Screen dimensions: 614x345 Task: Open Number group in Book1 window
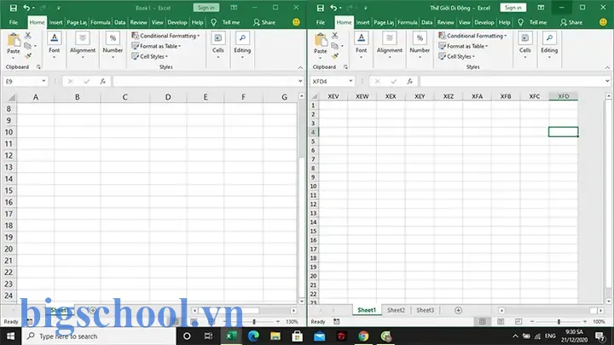coord(113,46)
